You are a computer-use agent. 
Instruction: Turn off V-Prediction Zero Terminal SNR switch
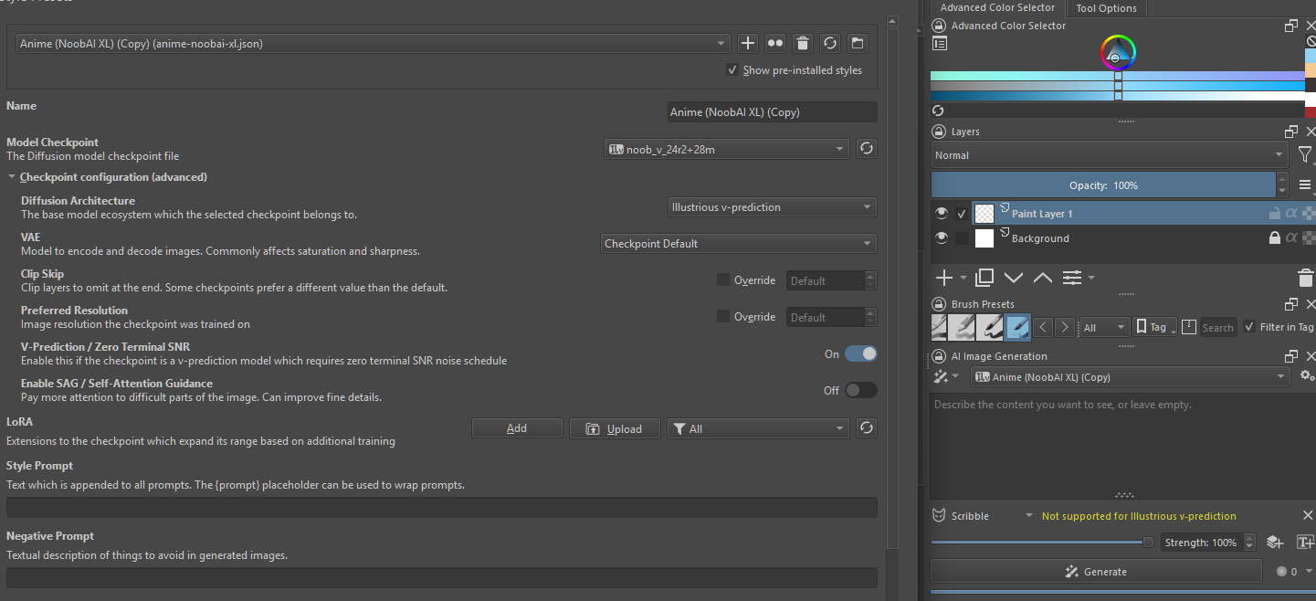click(x=861, y=353)
